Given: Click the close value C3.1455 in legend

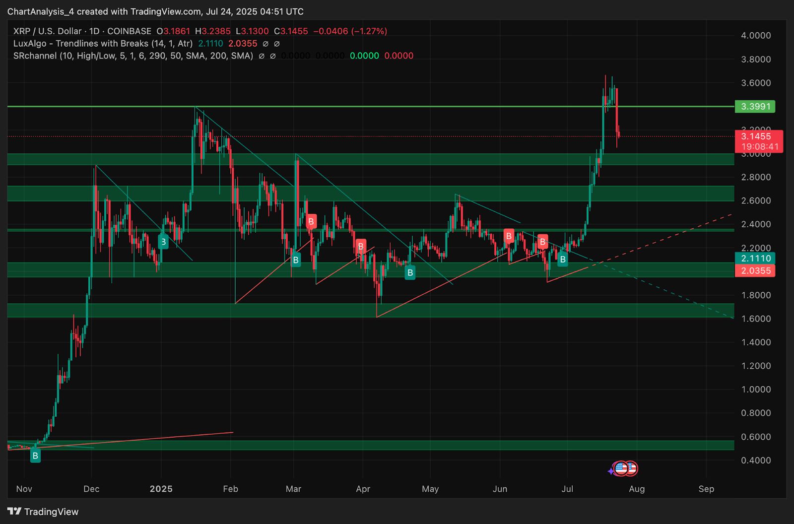Looking at the screenshot, I should click(291, 31).
